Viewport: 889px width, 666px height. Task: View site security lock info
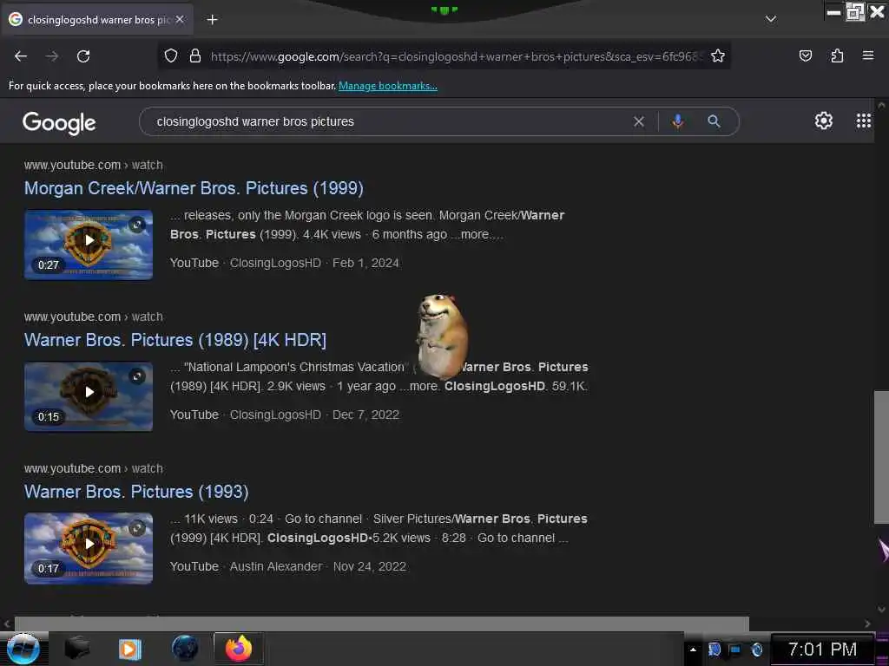coord(195,55)
